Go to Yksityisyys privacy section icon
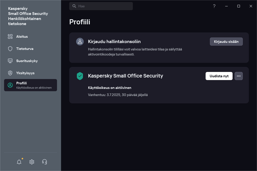Image resolution: width=257 pixels, height=171 pixels. (x=10, y=73)
